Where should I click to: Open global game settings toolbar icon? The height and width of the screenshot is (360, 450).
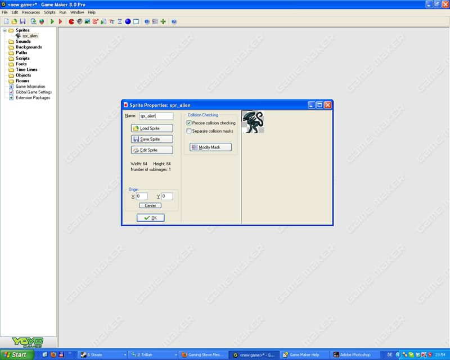tap(155, 21)
